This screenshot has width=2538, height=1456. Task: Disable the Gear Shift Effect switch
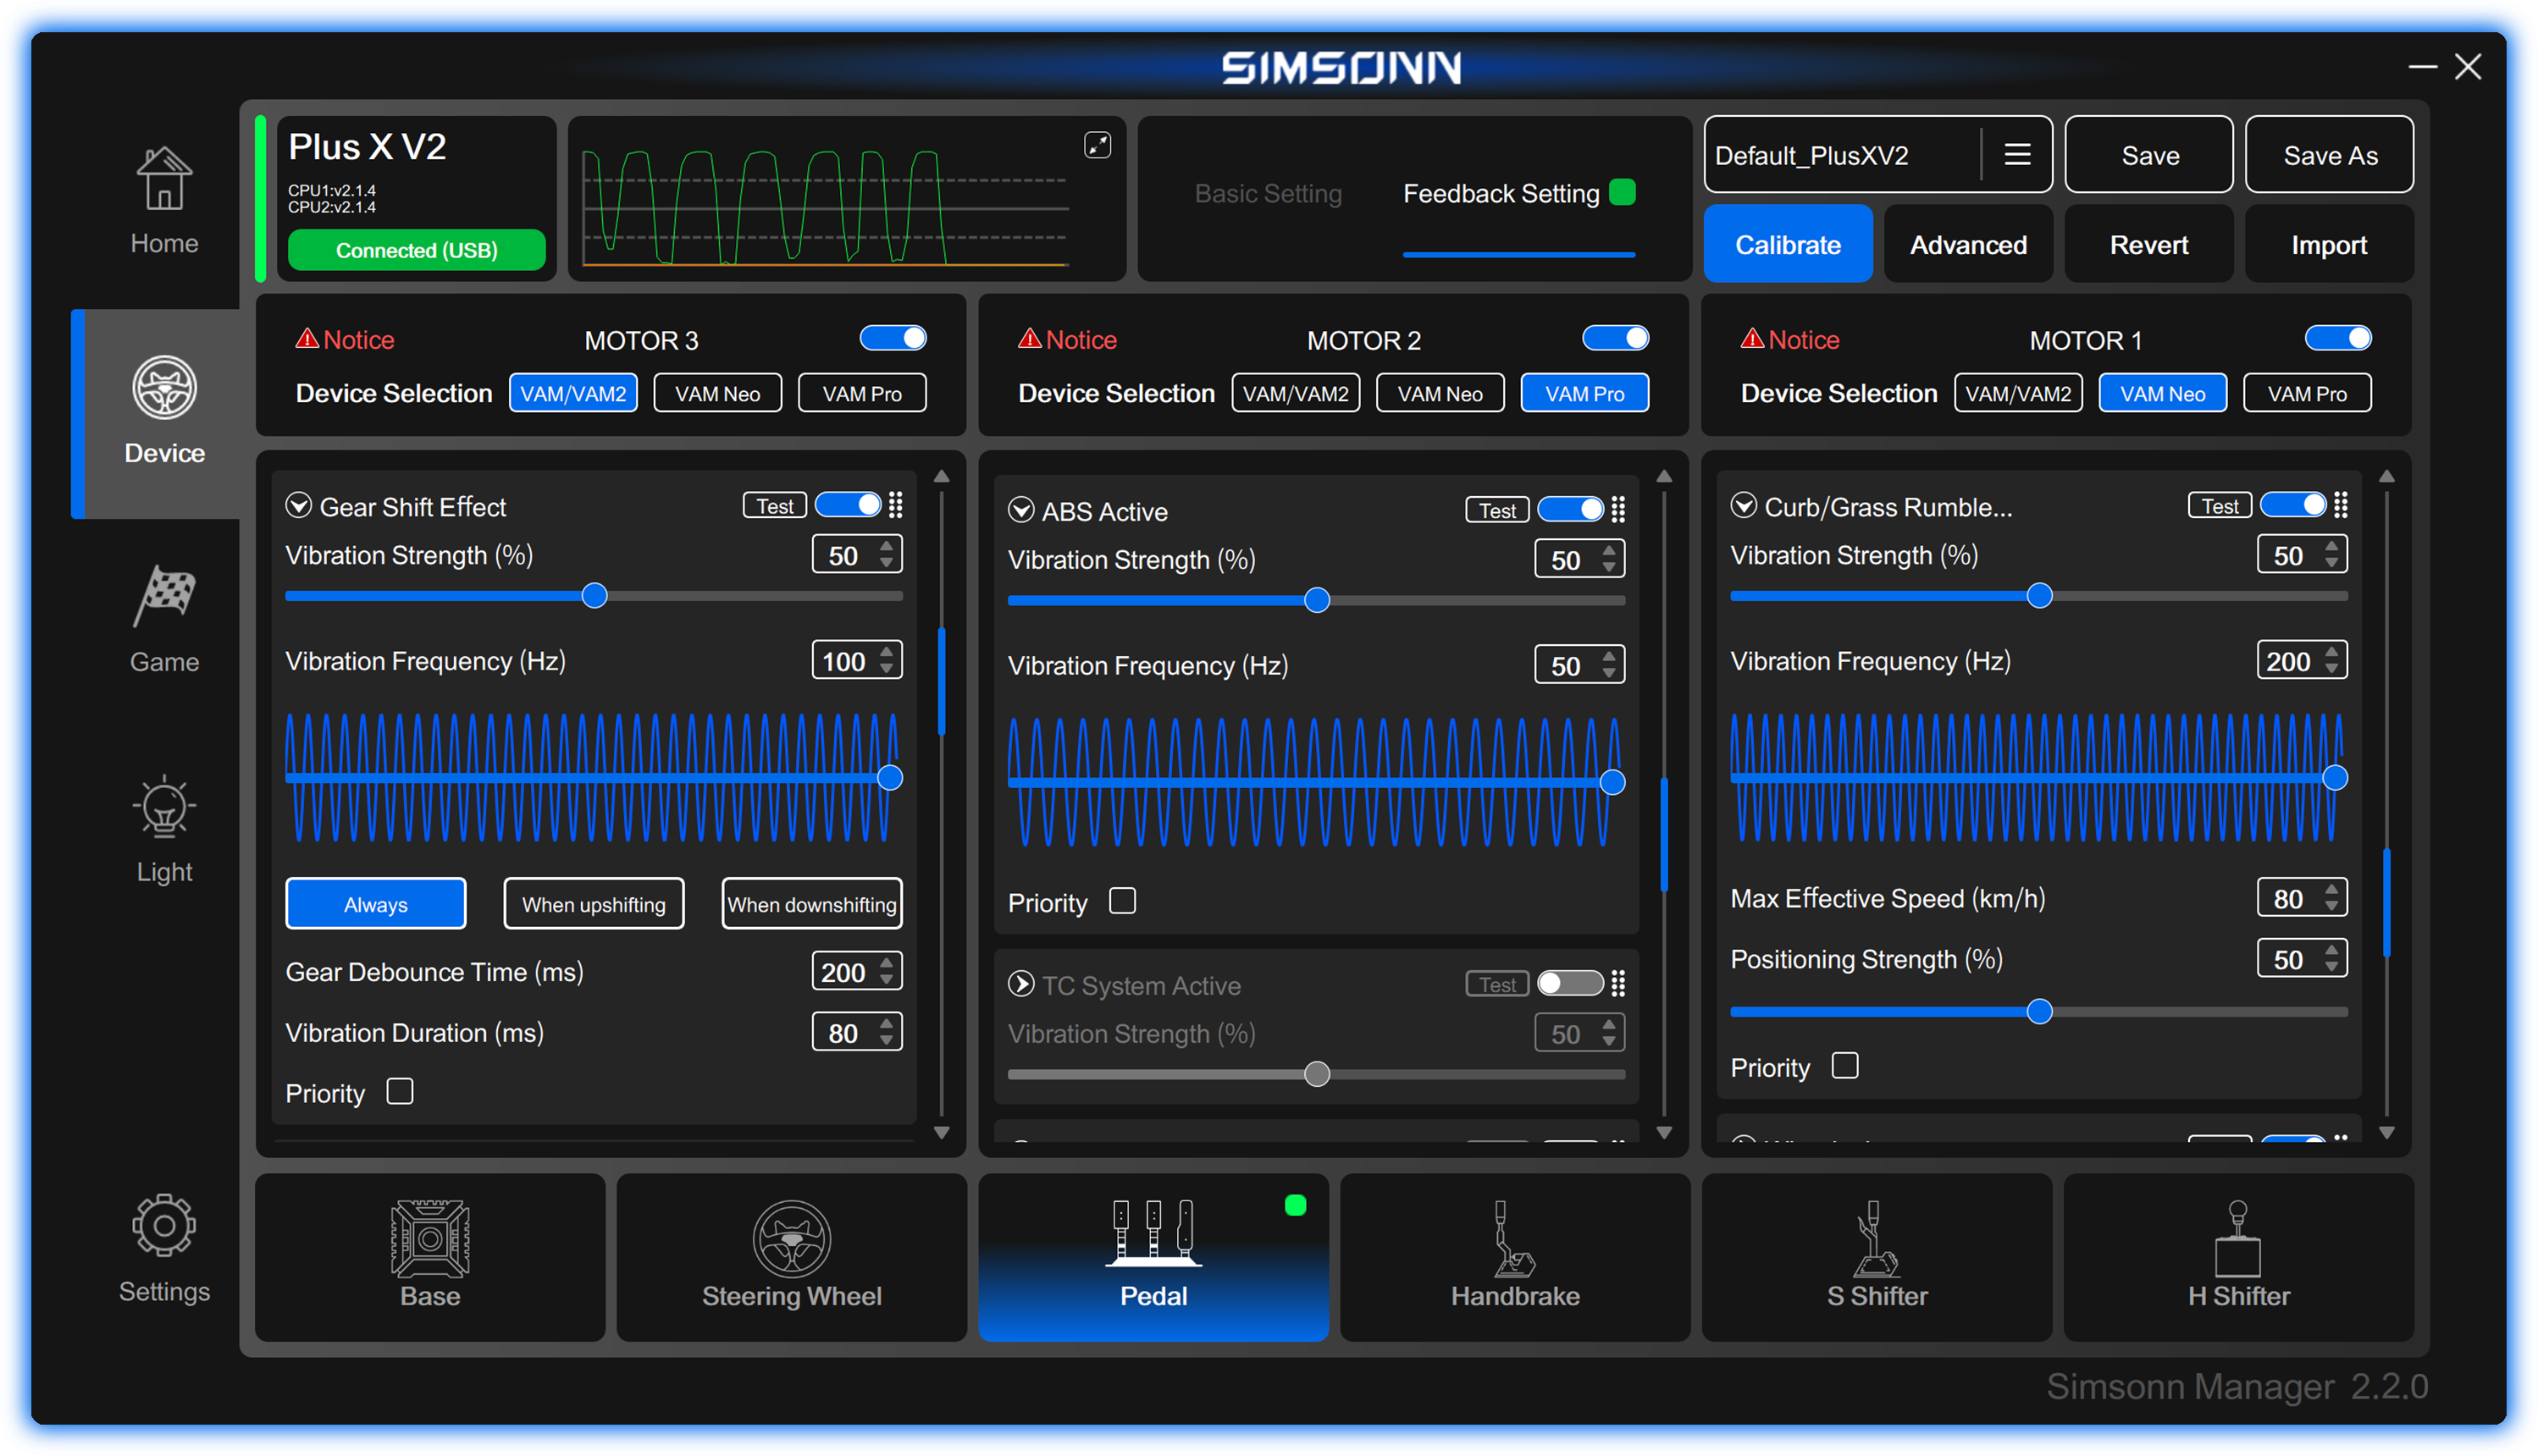(849, 505)
